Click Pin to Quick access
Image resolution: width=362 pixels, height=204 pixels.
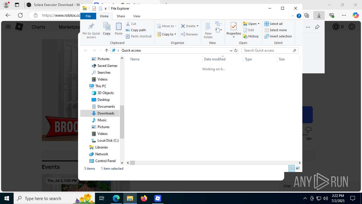[x=91, y=31]
